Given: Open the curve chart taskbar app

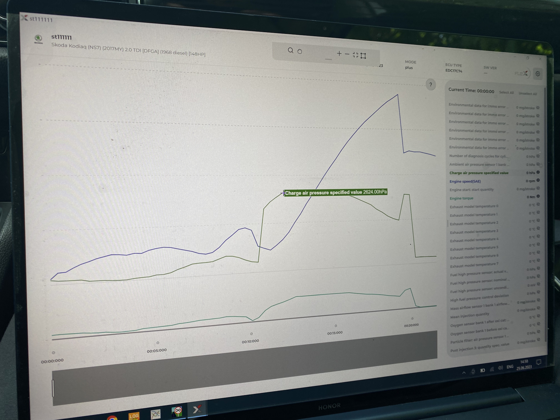Looking at the screenshot, I should tap(155, 414).
